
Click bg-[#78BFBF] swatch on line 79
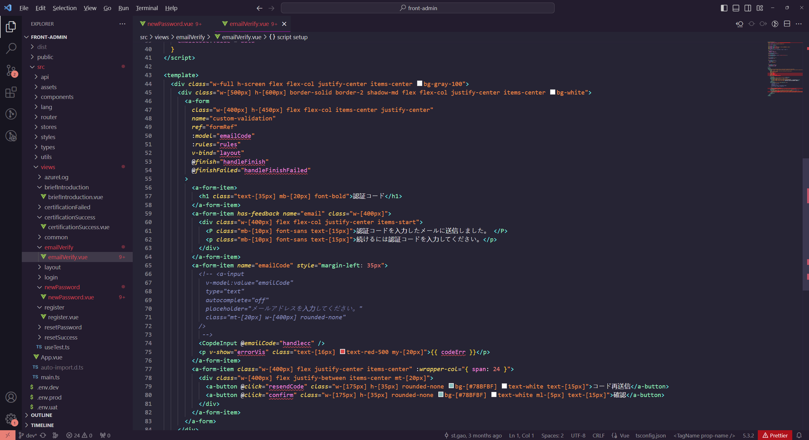click(x=451, y=386)
